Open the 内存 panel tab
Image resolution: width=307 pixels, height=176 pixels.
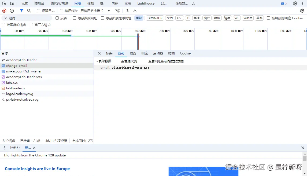pyautogui.click(x=115, y=3)
